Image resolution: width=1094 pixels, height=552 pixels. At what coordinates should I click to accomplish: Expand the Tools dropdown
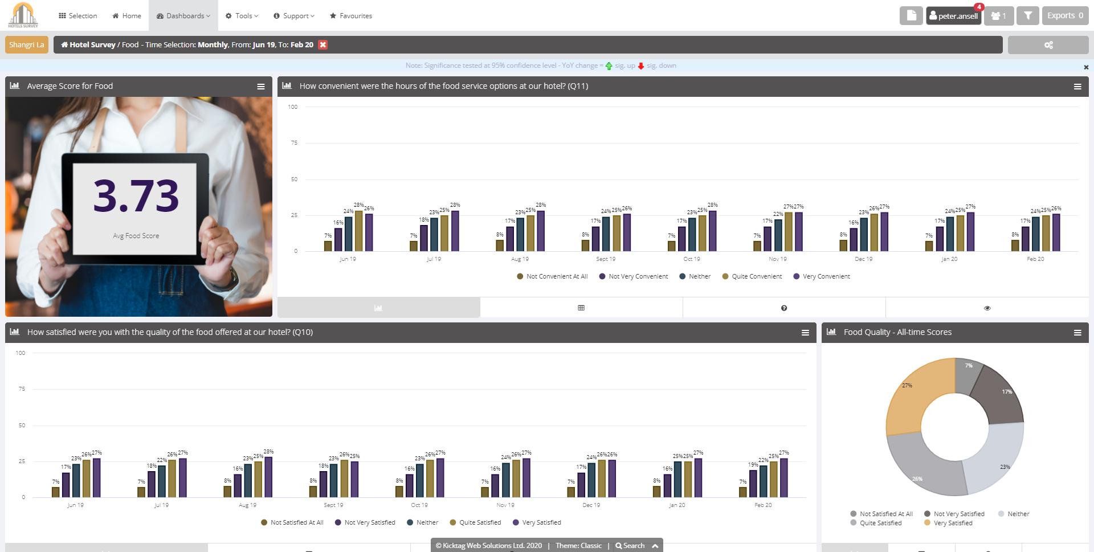click(242, 15)
